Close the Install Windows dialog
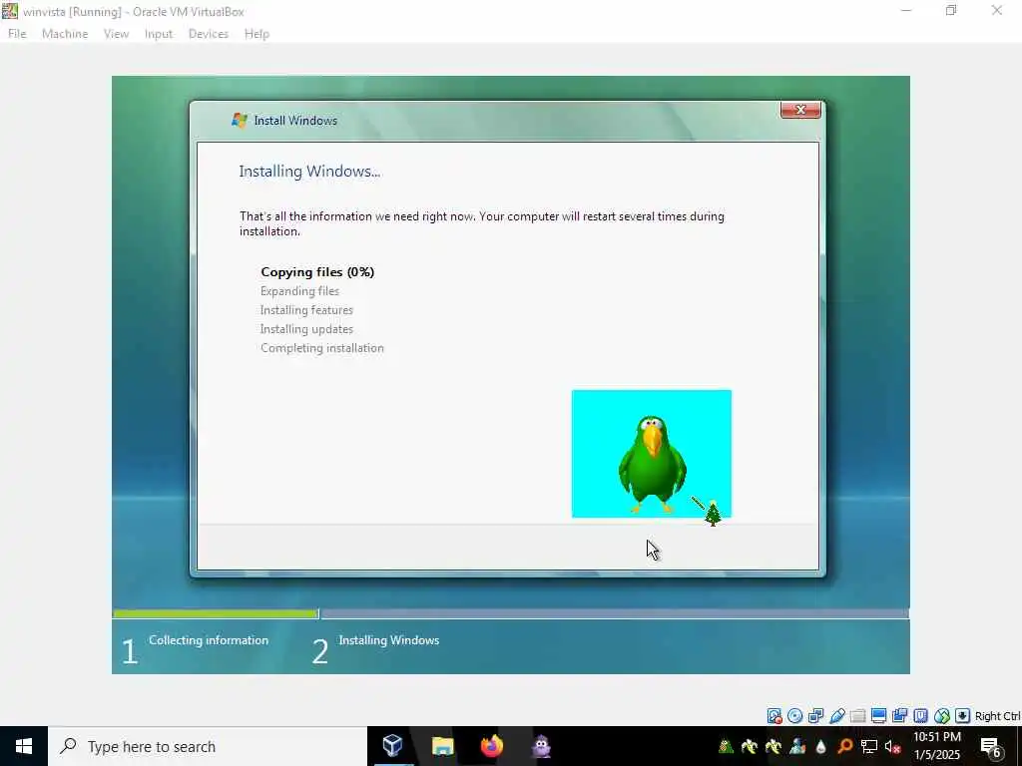 pyautogui.click(x=800, y=110)
